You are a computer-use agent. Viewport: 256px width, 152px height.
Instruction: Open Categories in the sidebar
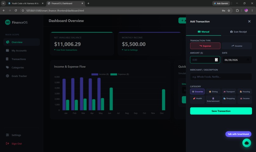pos(22,68)
